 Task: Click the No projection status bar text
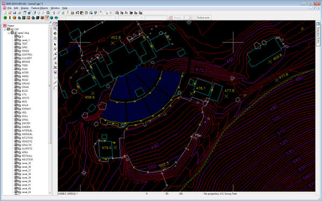220,193
